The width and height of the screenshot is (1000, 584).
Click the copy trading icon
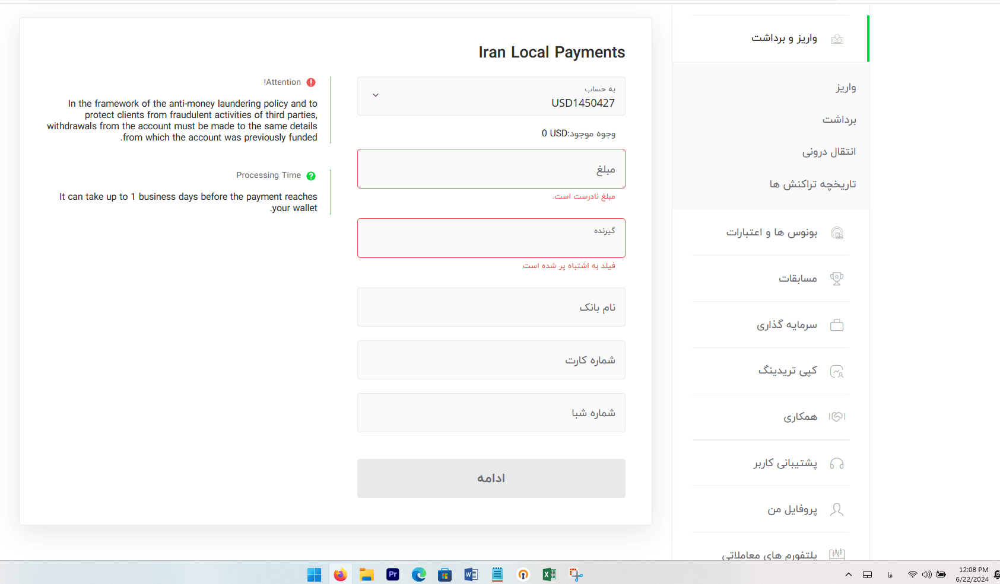pos(837,371)
